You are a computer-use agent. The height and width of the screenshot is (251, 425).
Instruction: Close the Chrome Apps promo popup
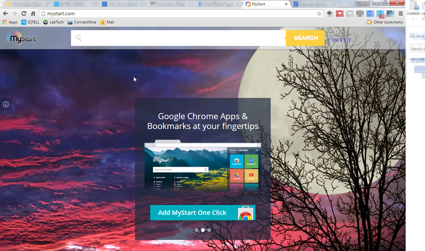[264, 104]
